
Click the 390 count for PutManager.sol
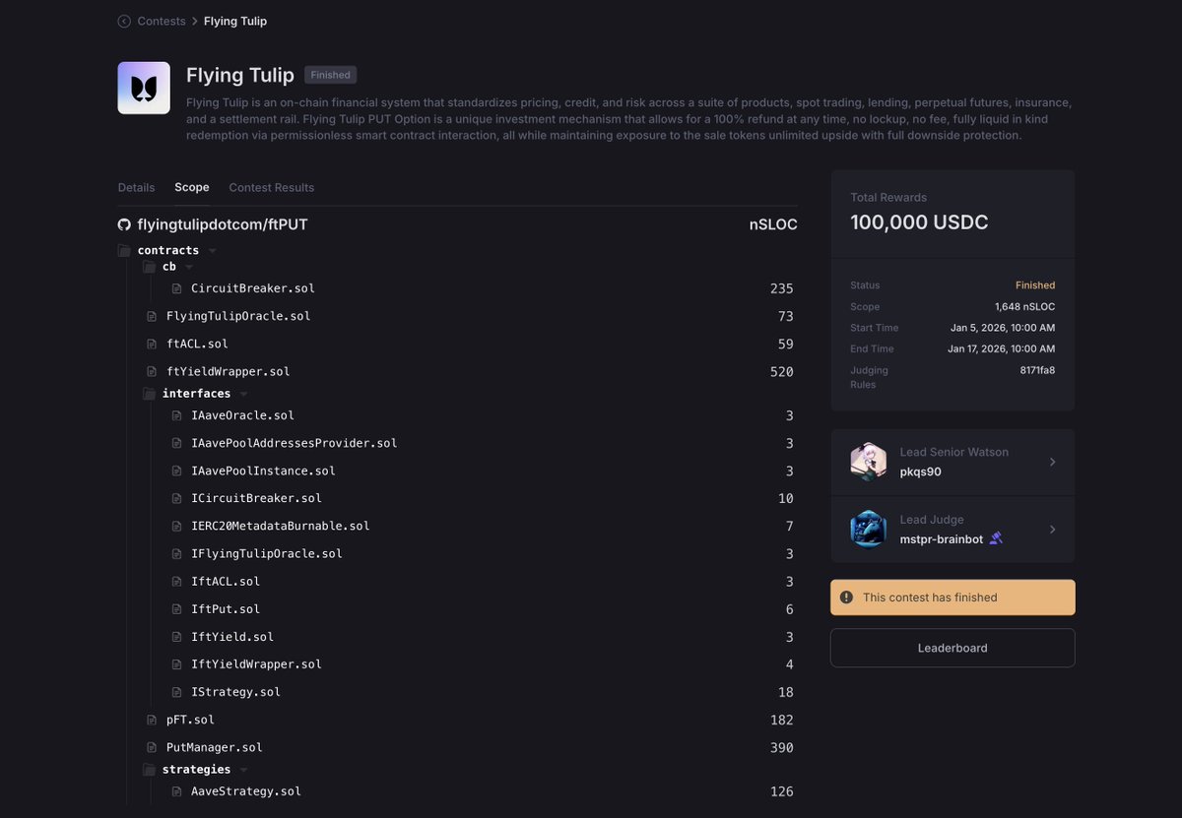pyautogui.click(x=782, y=748)
